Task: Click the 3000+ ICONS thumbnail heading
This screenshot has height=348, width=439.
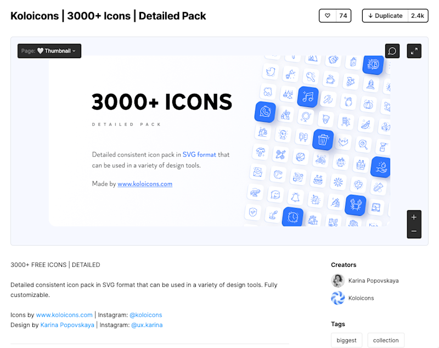Action: pyautogui.click(x=162, y=102)
